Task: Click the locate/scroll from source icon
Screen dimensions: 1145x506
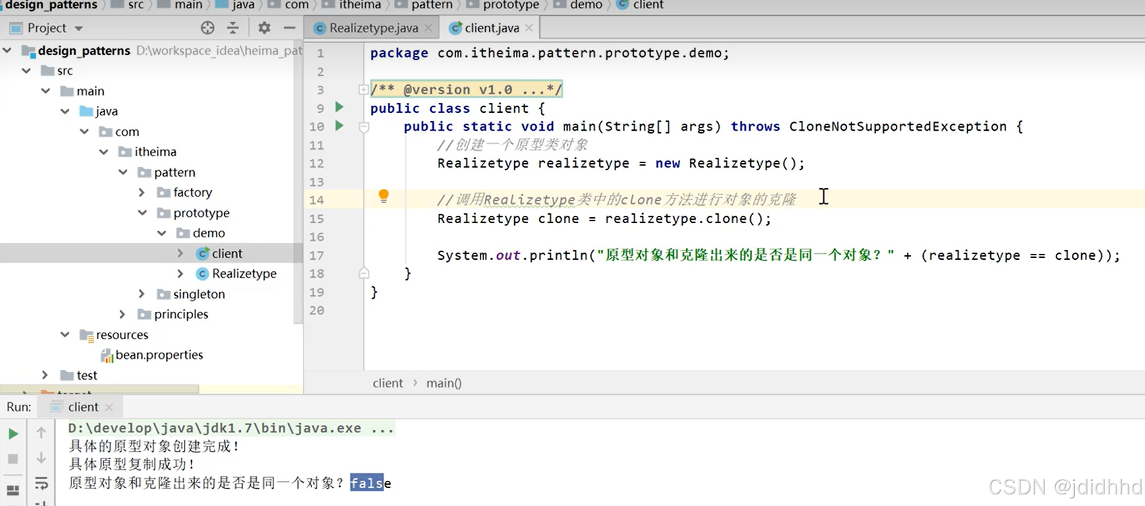Action: point(207,28)
